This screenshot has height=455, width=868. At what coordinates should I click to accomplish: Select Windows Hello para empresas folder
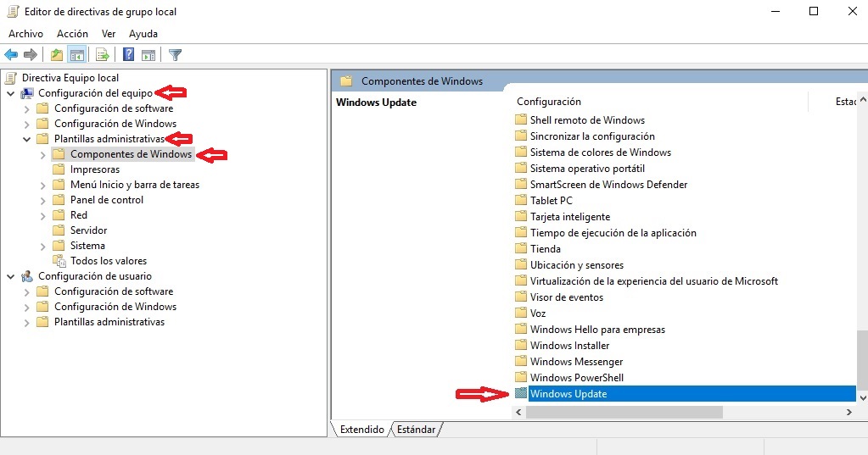click(598, 330)
